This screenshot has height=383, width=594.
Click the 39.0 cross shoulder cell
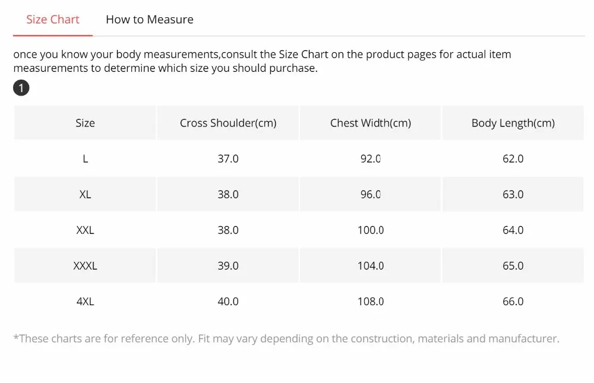click(228, 265)
